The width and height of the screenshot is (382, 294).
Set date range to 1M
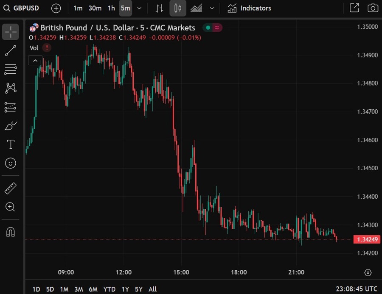[x=64, y=289]
